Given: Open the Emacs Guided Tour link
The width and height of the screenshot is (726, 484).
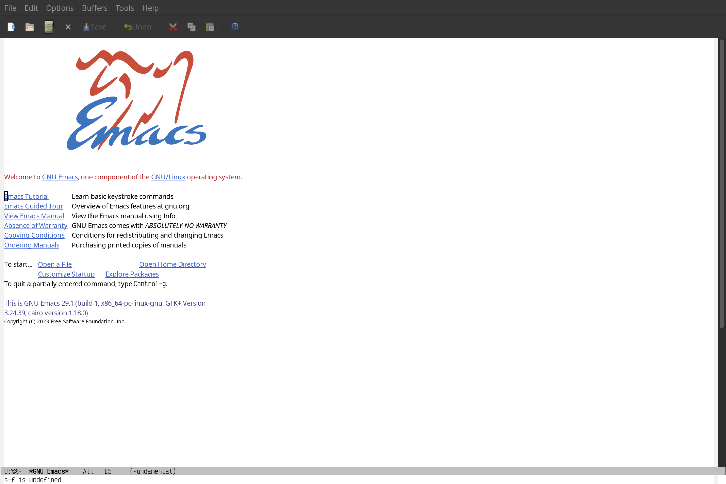Looking at the screenshot, I should pyautogui.click(x=34, y=206).
